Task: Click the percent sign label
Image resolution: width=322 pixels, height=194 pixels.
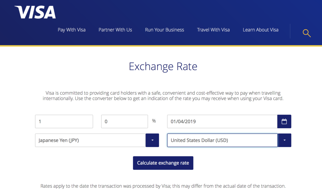Action: click(x=154, y=121)
